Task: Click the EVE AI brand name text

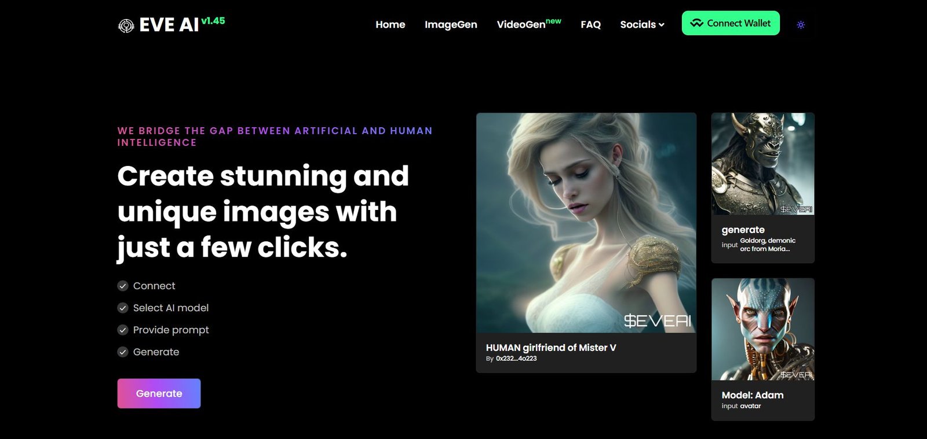Action: click(169, 25)
